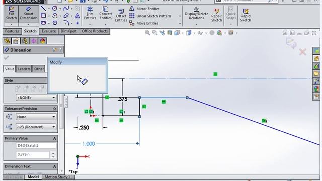Click Previous View icon
The image size is (322, 181).
(x=162, y=33)
